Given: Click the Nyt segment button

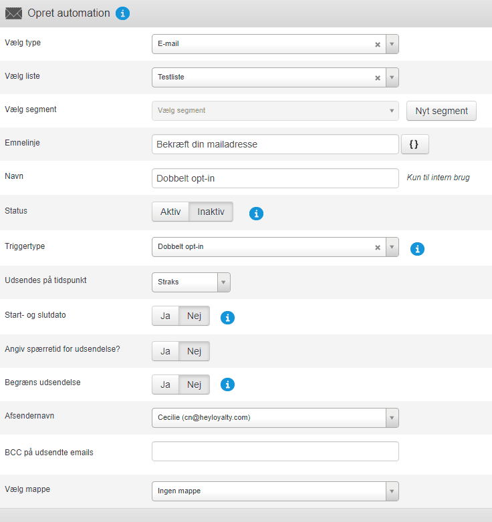Looking at the screenshot, I should click(x=441, y=111).
